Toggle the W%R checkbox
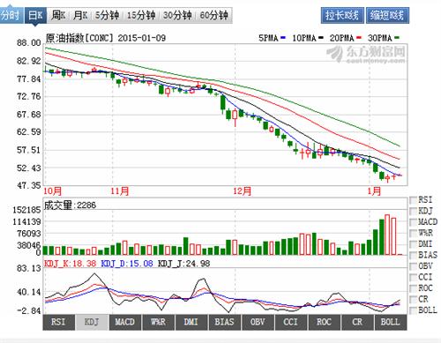This screenshot has width=441, height=343. [413, 233]
